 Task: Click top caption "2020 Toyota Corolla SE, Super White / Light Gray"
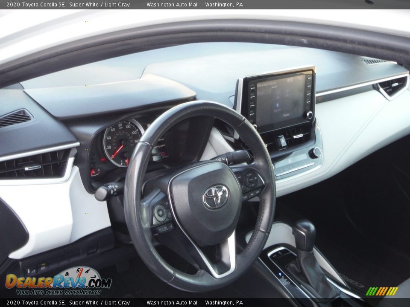click(x=68, y=4)
